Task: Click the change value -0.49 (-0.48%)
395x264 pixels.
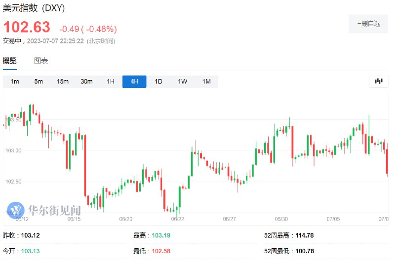Action: [x=88, y=29]
